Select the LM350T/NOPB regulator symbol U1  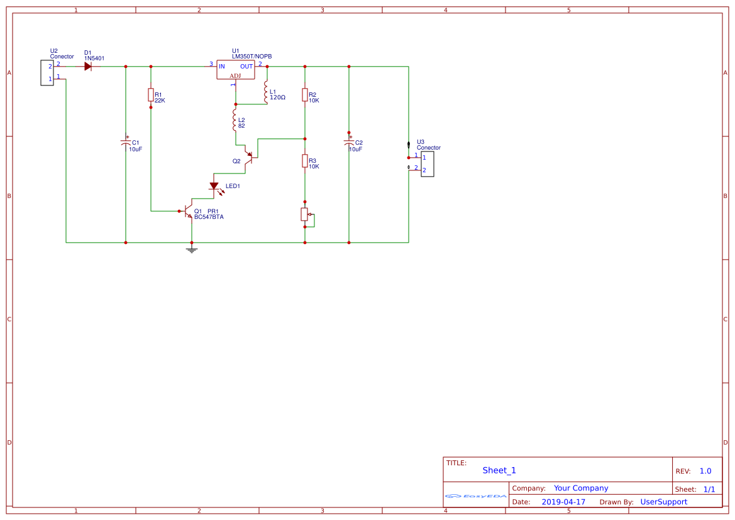coord(235,69)
